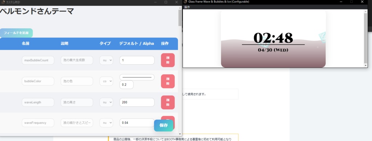The height and width of the screenshot is (141, 372).
Task: Click the カスタム時計 window vertical scrollbar thumb
Action: click(x=180, y=18)
